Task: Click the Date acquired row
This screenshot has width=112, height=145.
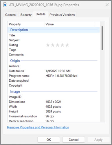Action: [x=54, y=81]
